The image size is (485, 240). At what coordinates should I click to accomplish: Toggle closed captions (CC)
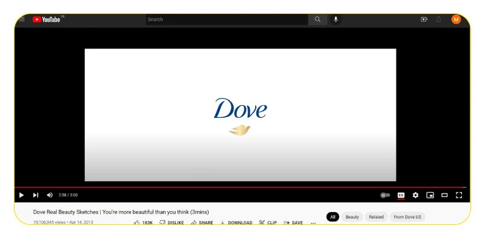(x=401, y=195)
